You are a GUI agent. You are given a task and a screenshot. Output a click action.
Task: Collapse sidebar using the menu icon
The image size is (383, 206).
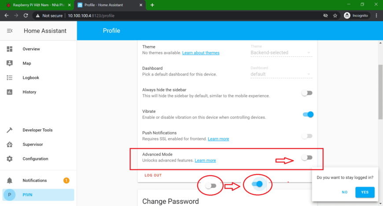pyautogui.click(x=10, y=31)
